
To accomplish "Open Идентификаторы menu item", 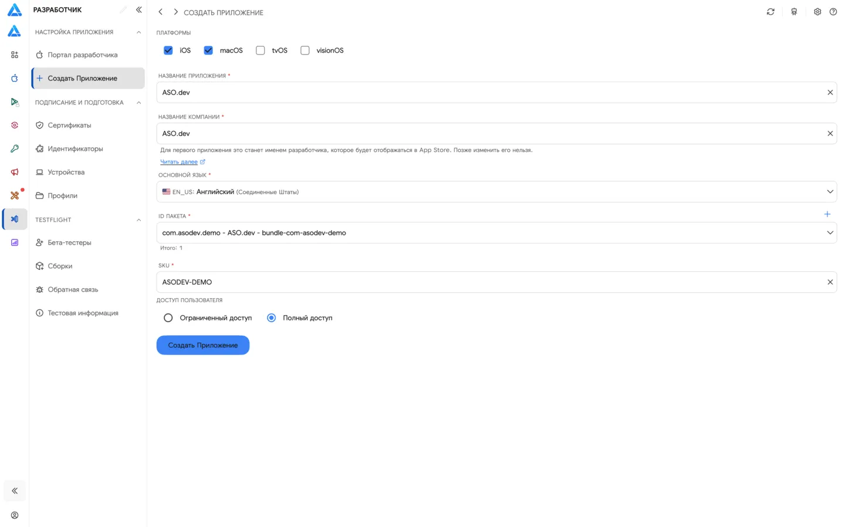I will (88, 148).
